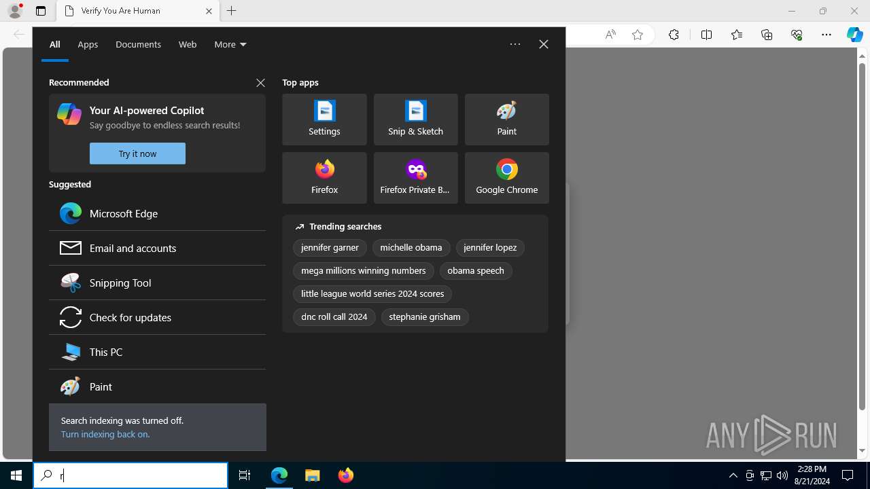
Task: Open Snipping Tool suggestion
Action: coord(157,283)
